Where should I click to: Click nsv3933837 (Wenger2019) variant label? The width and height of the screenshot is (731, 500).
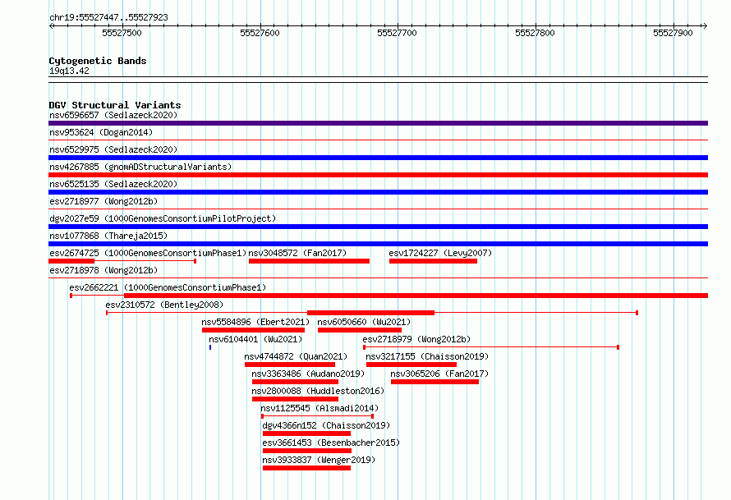click(x=319, y=460)
